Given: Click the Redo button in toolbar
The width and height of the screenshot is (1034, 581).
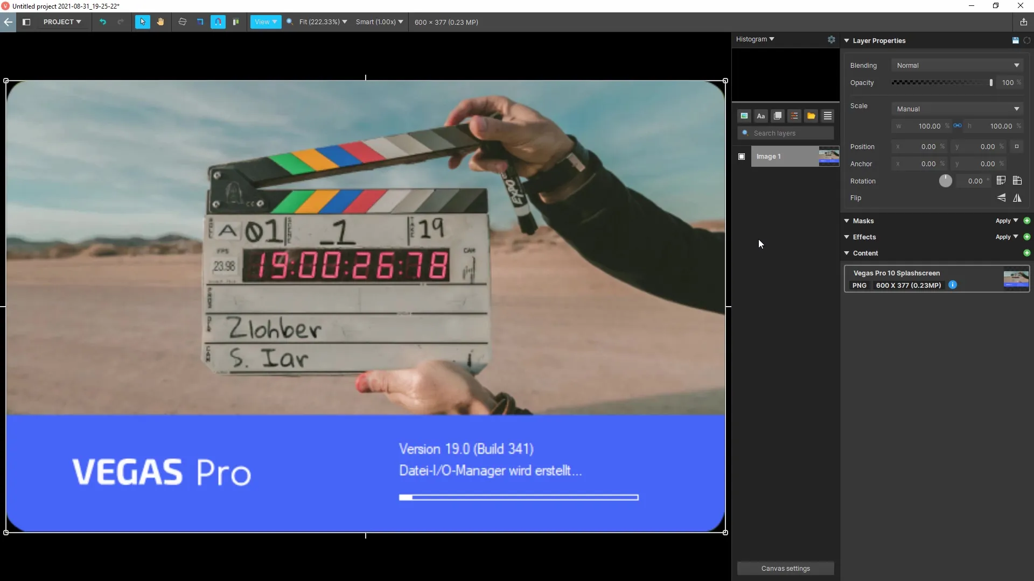Looking at the screenshot, I should pyautogui.click(x=120, y=22).
